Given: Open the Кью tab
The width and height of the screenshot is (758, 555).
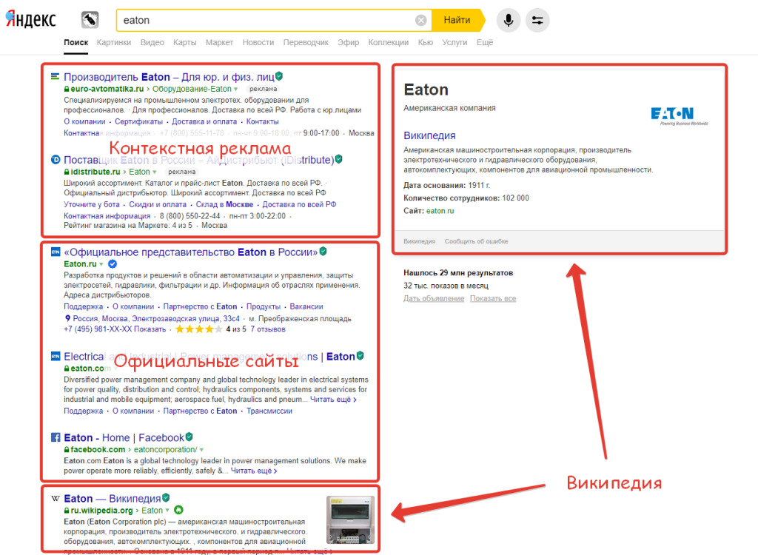Looking at the screenshot, I should 426,42.
